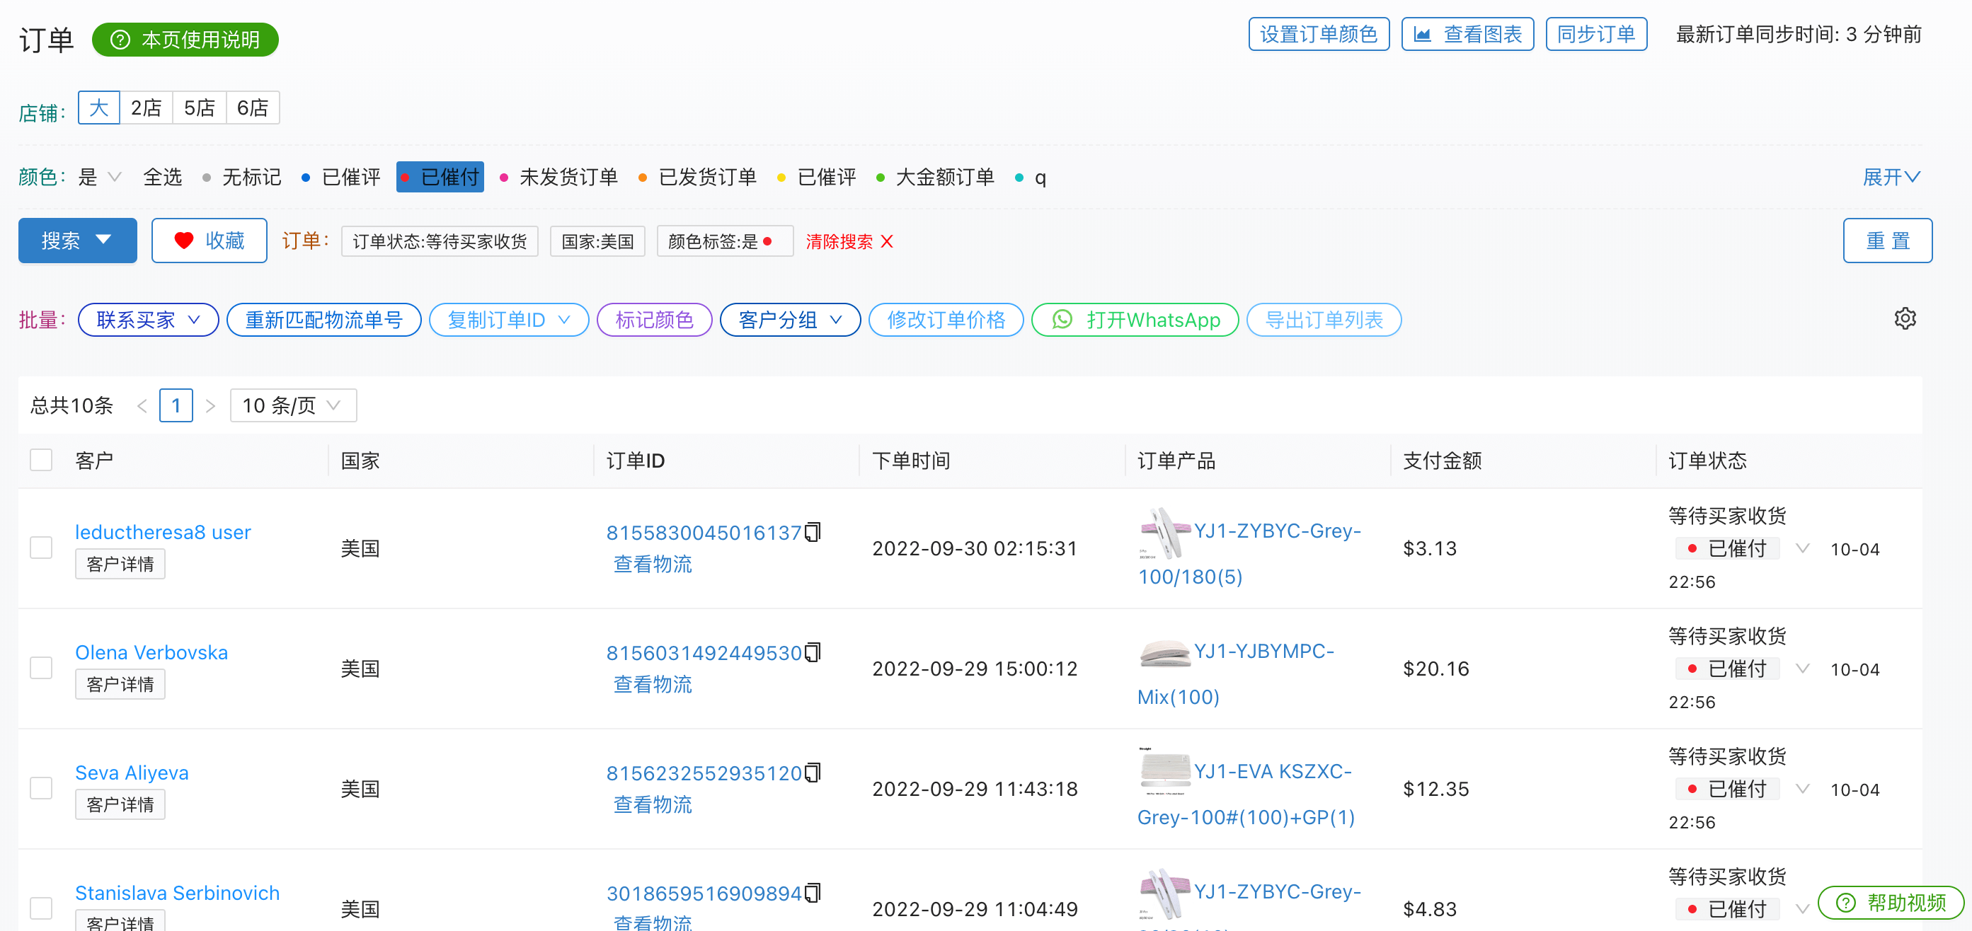Open the 10 条/页 page size dropdown

pyautogui.click(x=292, y=405)
